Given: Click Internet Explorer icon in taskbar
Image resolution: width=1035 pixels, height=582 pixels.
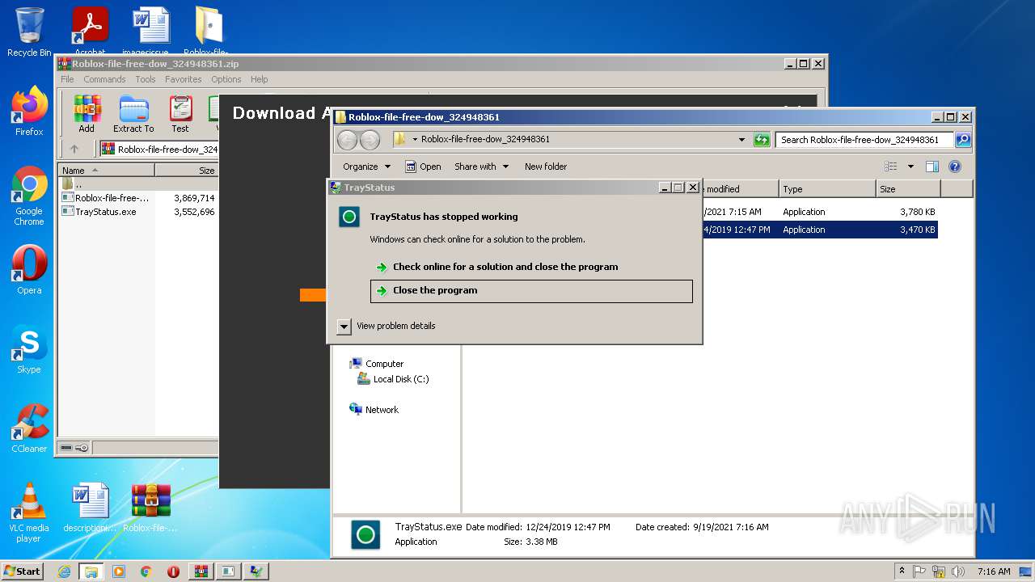Looking at the screenshot, I should pos(64,571).
